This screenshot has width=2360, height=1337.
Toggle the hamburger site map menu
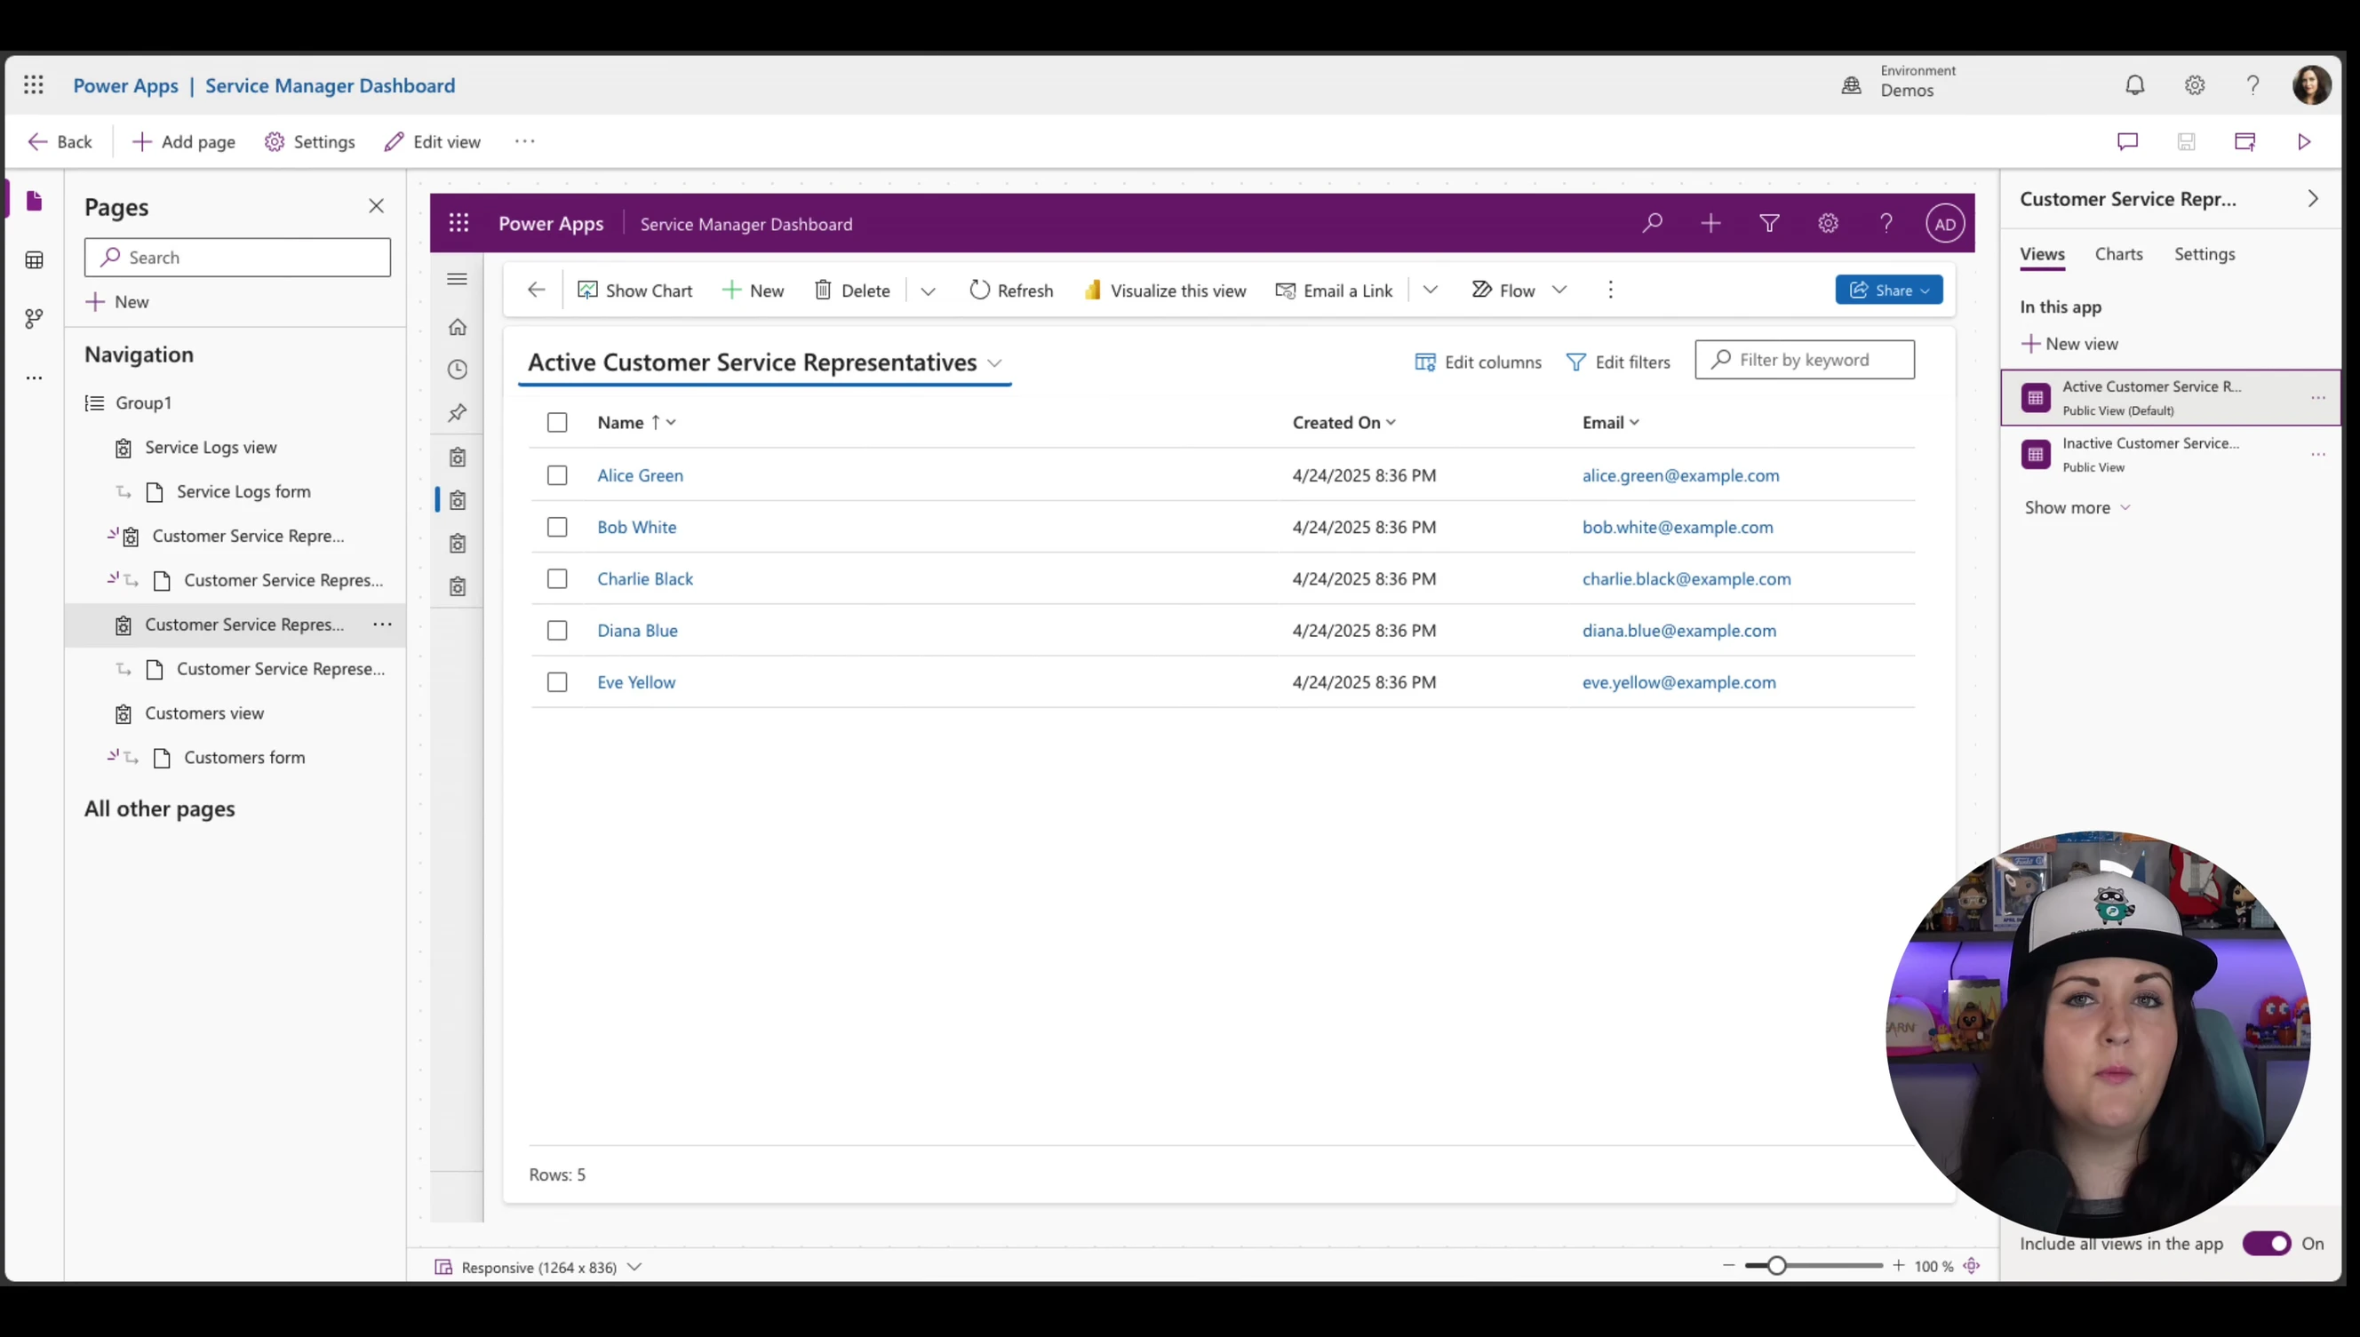point(458,279)
